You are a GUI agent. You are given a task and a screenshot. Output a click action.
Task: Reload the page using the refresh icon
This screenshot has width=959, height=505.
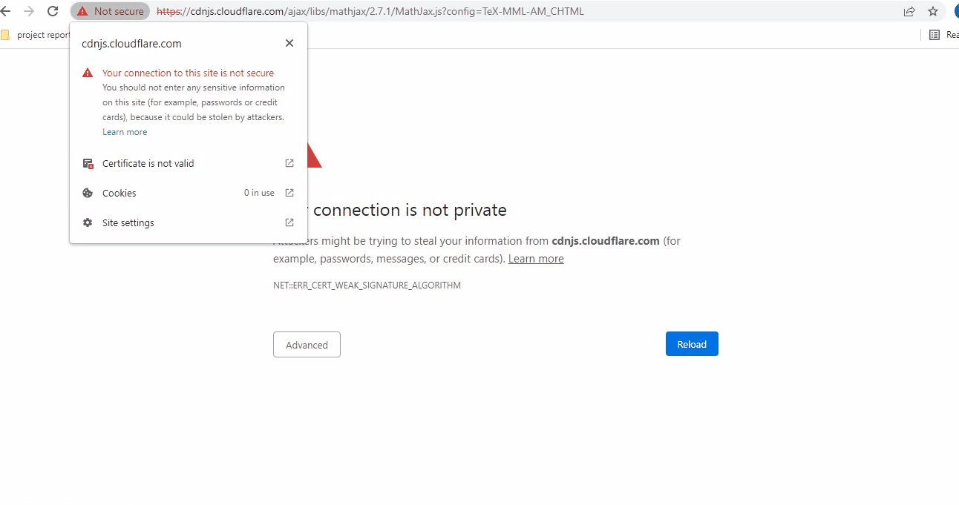tap(51, 11)
